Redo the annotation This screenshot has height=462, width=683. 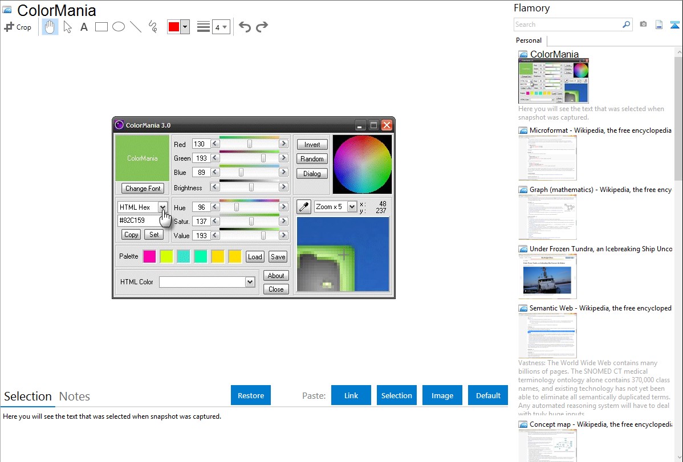(262, 27)
